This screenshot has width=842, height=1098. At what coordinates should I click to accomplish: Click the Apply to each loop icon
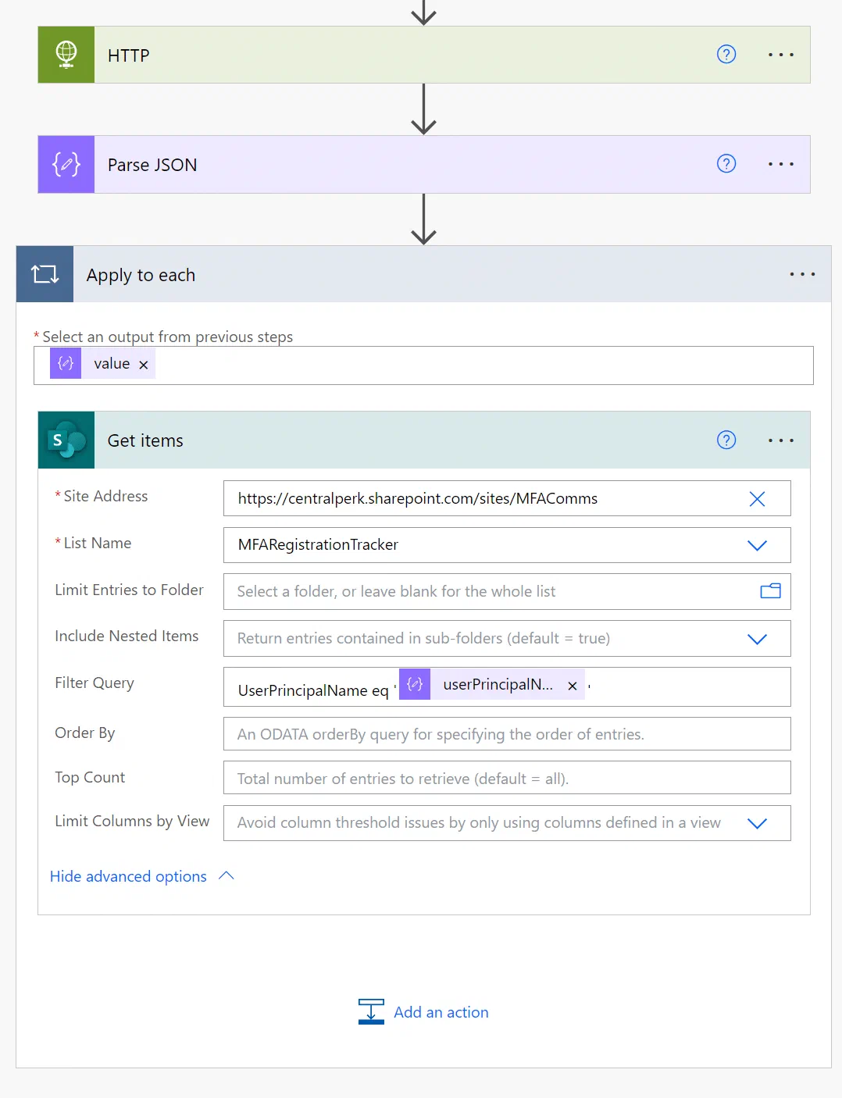pyautogui.click(x=45, y=274)
